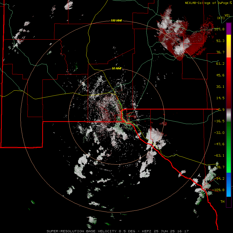Screen dimensions: 233x233
Task: Click the [KT] units label
Action: (x=221, y=18)
